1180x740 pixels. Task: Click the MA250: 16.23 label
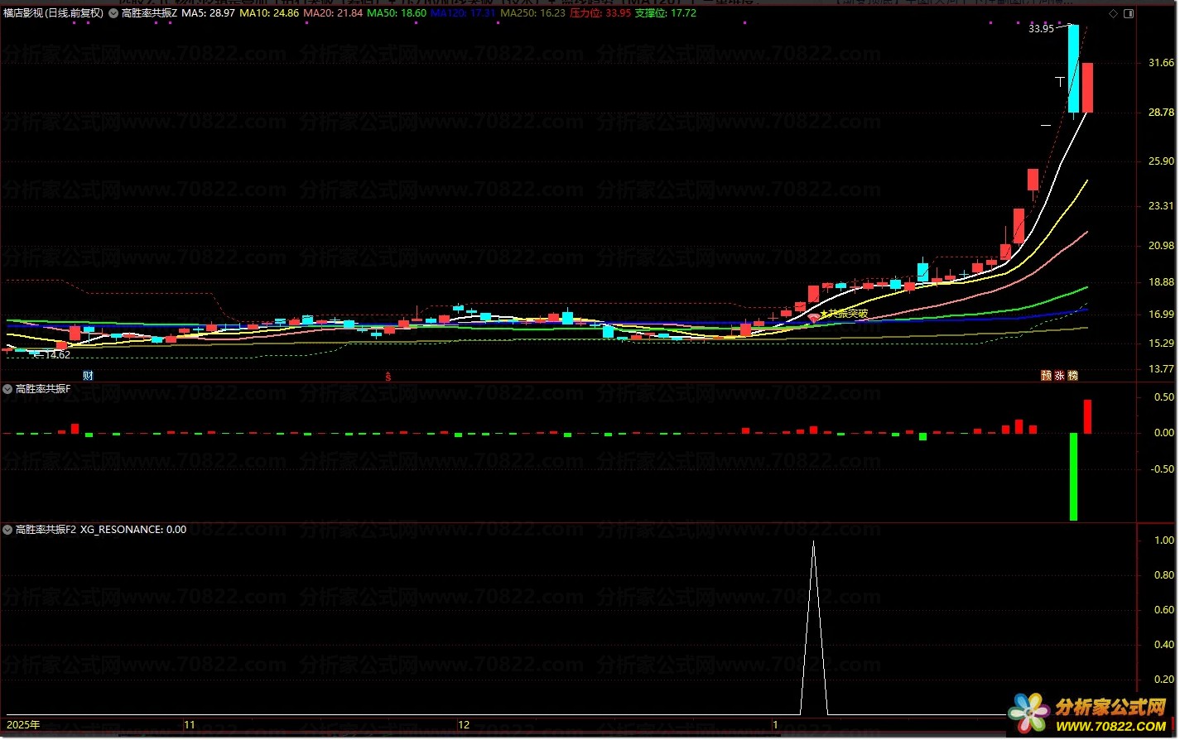point(533,13)
